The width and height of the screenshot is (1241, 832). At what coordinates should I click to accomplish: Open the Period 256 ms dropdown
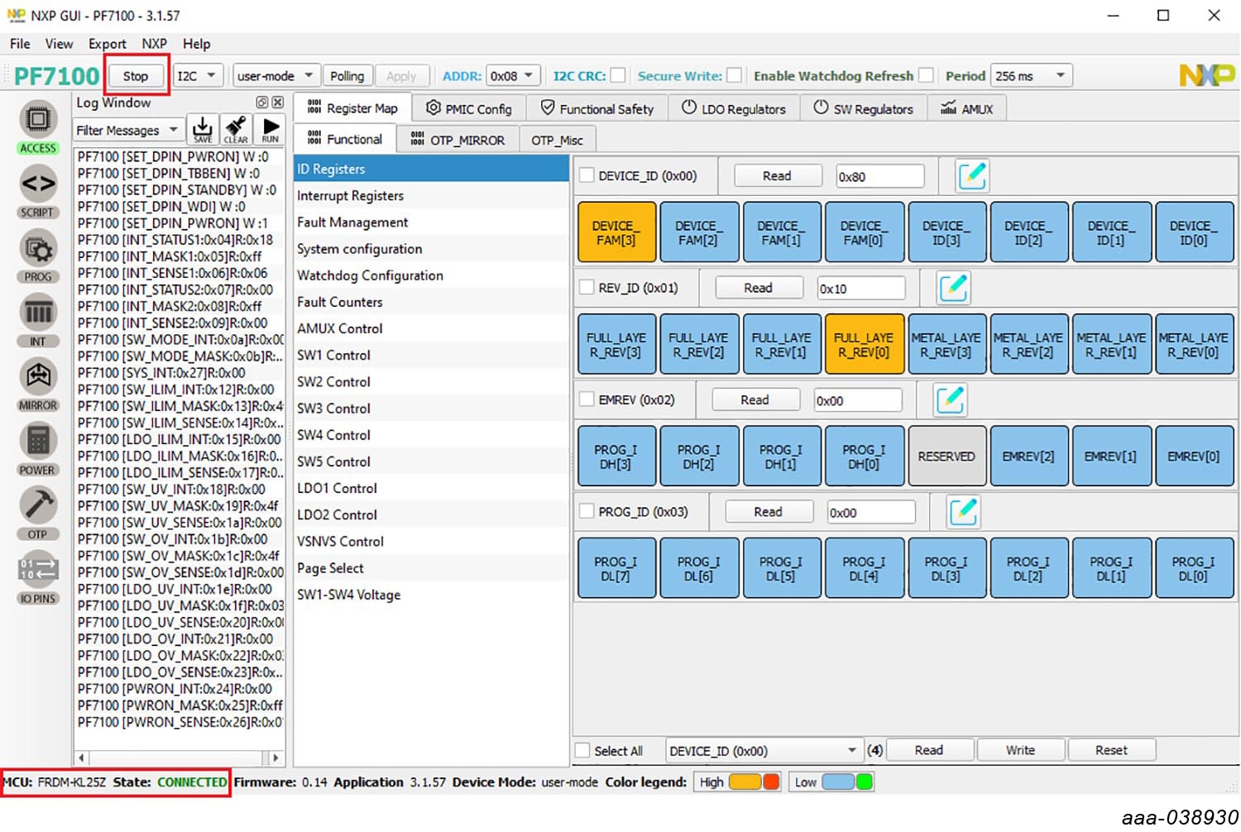coord(1031,76)
